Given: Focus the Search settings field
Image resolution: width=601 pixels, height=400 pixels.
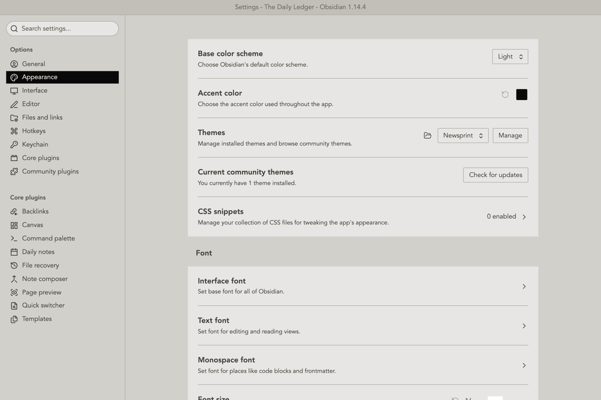Looking at the screenshot, I should click(x=62, y=28).
